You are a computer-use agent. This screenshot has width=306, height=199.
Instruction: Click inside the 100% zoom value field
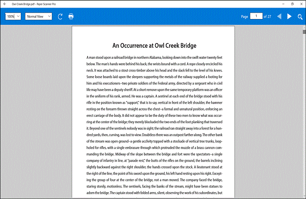click(x=10, y=17)
